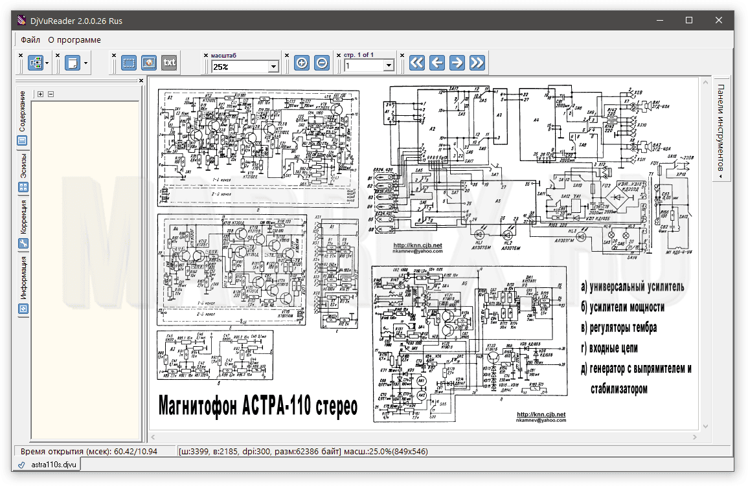Zoom in with the plus magnifier button

(x=302, y=63)
